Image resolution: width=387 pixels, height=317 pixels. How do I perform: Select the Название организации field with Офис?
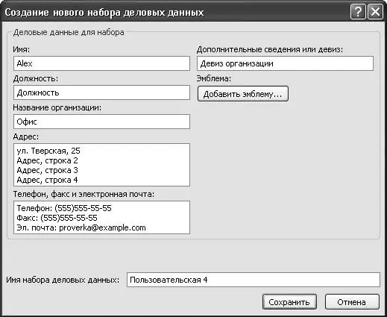101,122
